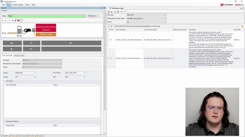Screen dimensions: 245x137
Task: Tick the checkbox for test case 0
Action: [x=110, y=40]
